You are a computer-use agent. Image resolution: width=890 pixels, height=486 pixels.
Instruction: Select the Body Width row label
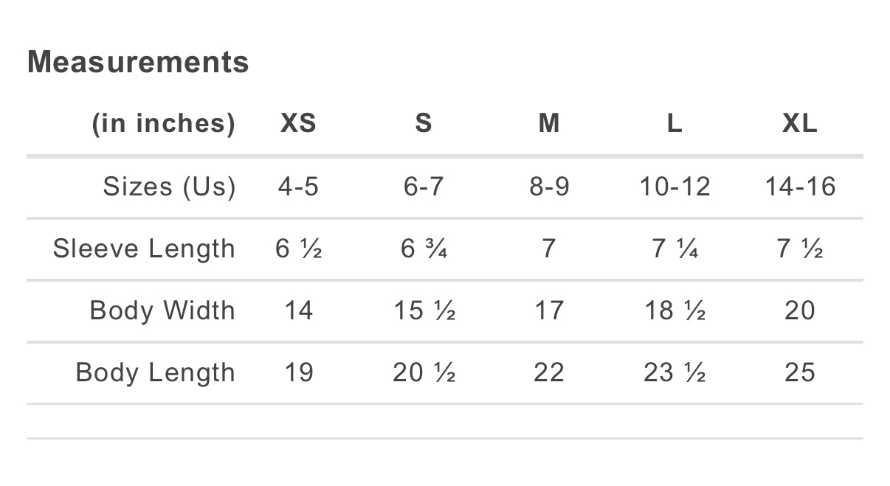click(x=162, y=310)
